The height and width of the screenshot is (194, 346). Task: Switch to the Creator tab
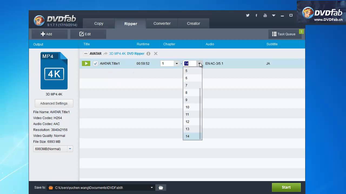click(194, 23)
